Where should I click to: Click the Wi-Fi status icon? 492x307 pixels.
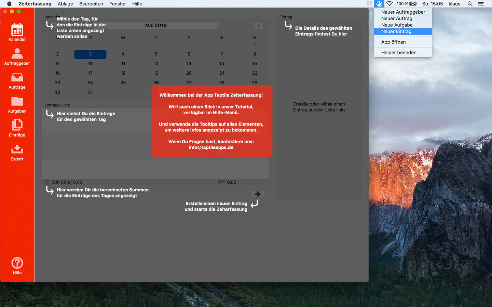coord(389,4)
